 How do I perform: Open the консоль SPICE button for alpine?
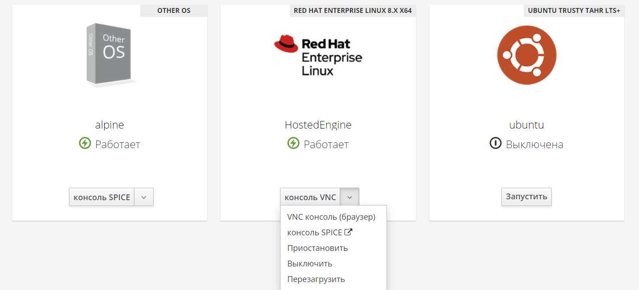(102, 197)
